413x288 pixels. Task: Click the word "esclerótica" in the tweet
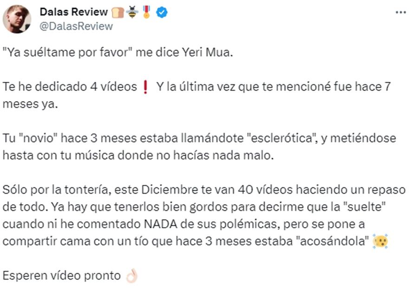[280, 138]
